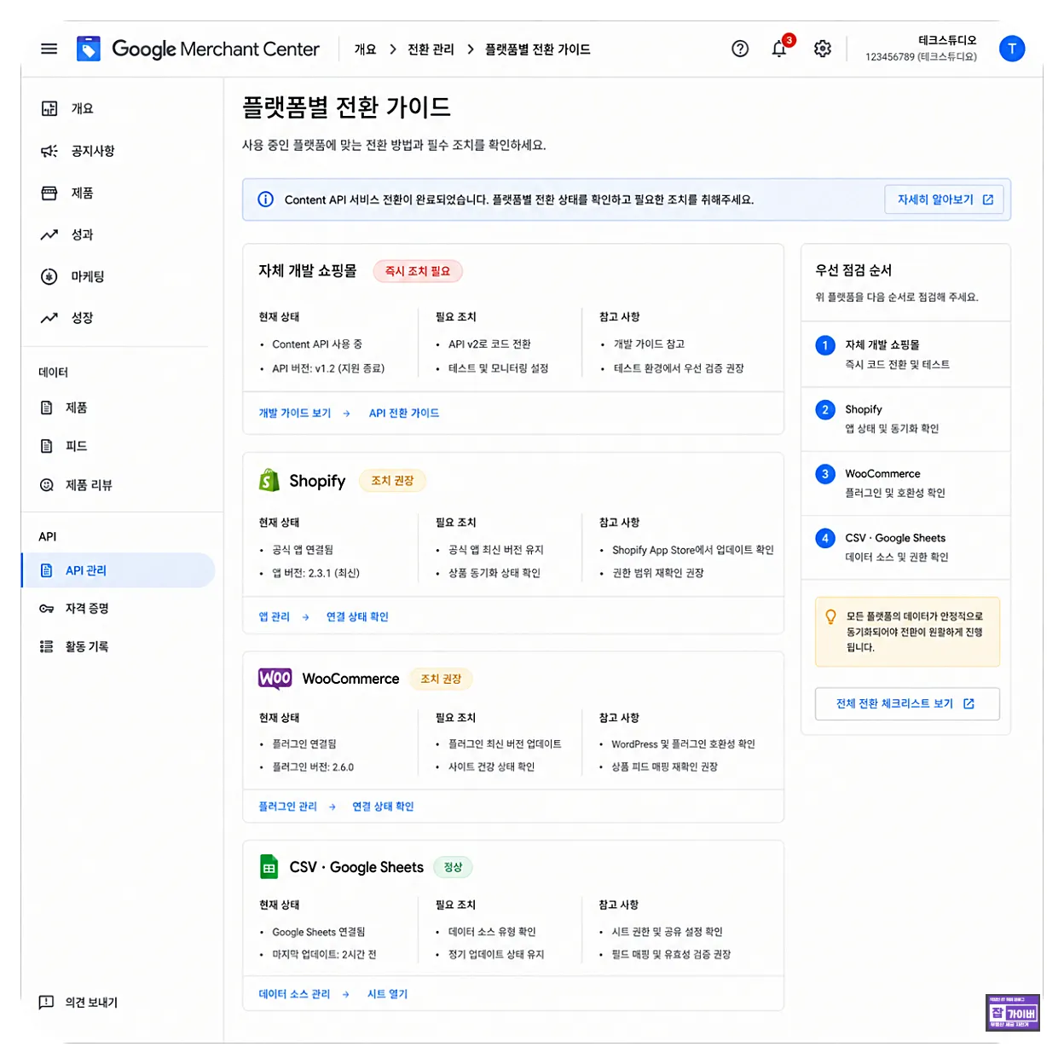Go to 전환 관리 in breadcrumb

[431, 49]
